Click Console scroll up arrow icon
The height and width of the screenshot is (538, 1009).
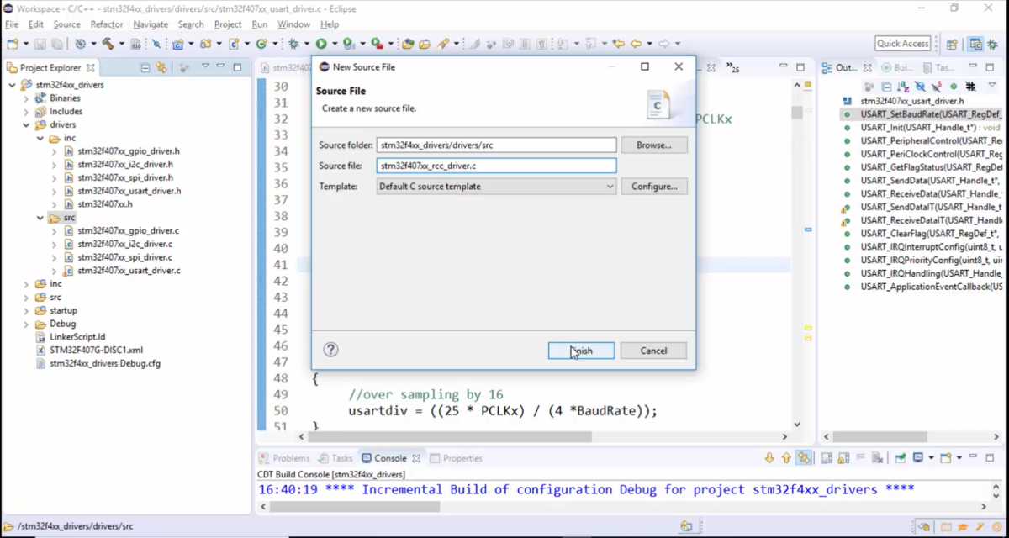point(786,458)
